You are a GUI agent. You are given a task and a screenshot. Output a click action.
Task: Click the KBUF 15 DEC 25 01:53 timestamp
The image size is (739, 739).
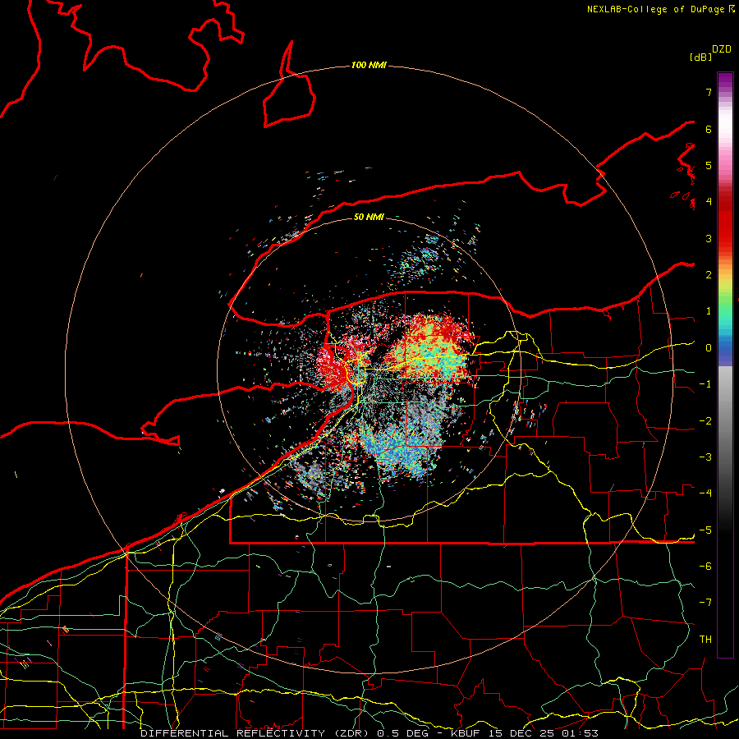click(x=524, y=733)
